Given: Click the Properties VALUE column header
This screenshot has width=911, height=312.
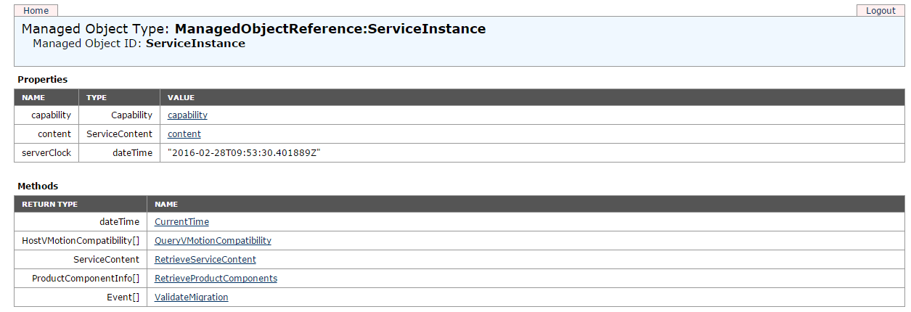Looking at the screenshot, I should [x=181, y=97].
